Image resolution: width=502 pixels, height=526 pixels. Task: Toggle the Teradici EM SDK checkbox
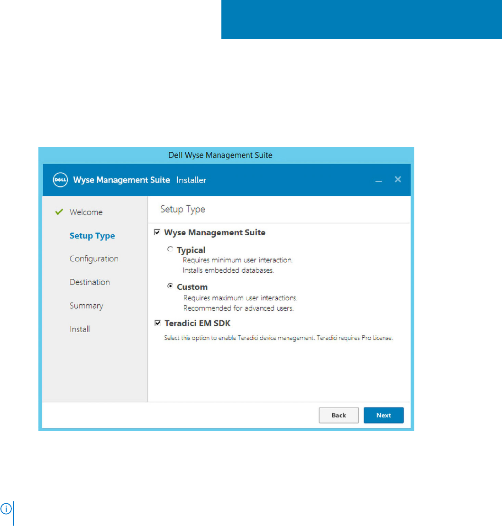click(157, 323)
